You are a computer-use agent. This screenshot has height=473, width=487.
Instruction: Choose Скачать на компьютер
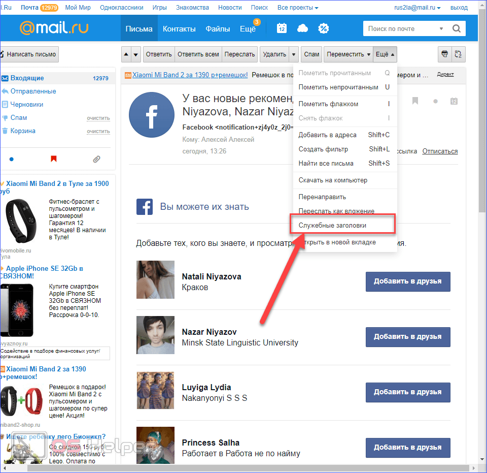pos(345,180)
